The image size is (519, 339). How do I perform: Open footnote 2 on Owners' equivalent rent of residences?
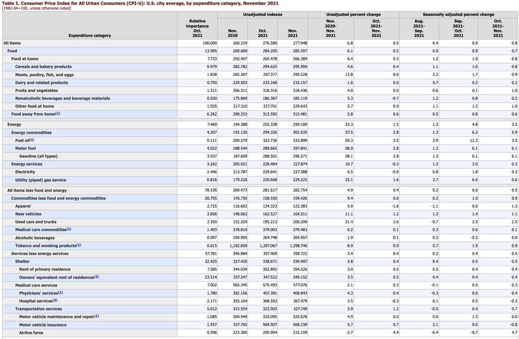96,277
